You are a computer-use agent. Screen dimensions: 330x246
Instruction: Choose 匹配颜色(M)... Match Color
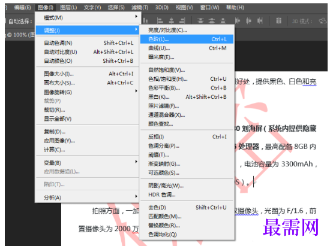[187, 217]
